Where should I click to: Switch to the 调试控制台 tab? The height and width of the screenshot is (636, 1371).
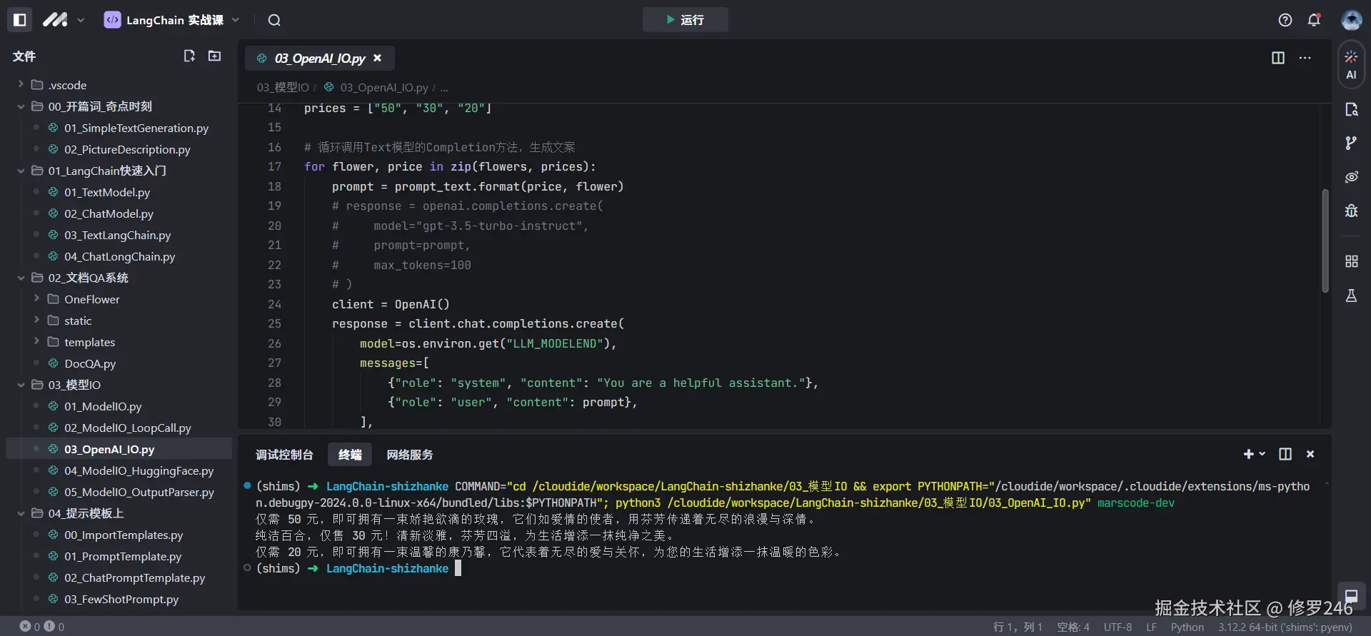284,455
